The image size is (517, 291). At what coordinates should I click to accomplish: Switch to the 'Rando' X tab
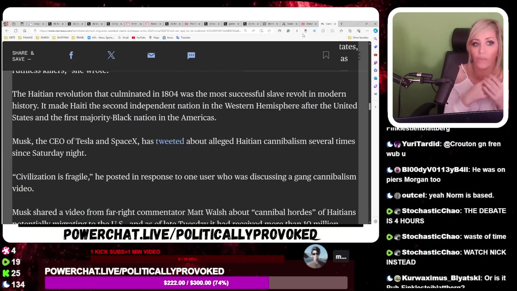(290, 24)
